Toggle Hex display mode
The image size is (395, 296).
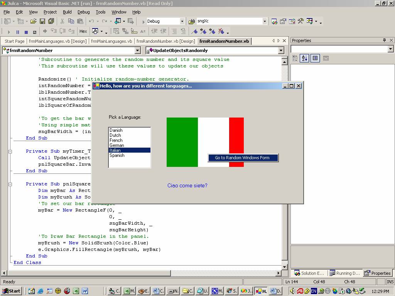click(83, 32)
